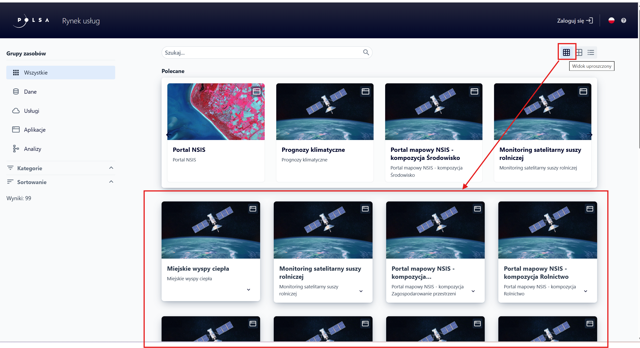Image resolution: width=640 pixels, height=348 pixels.
Task: Click the Polish flag language icon
Action: pos(612,21)
